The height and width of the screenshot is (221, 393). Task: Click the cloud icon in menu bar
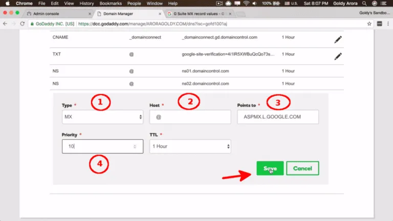[x=228, y=3]
